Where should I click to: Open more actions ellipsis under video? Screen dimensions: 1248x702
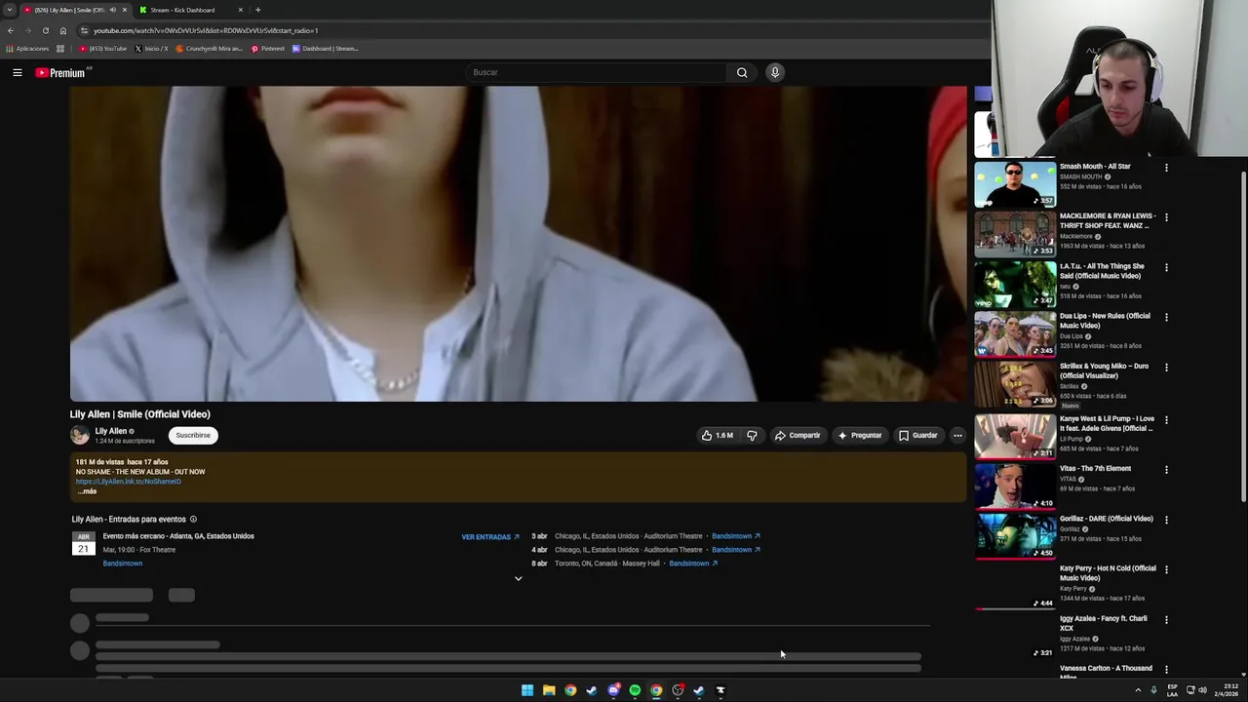(957, 436)
